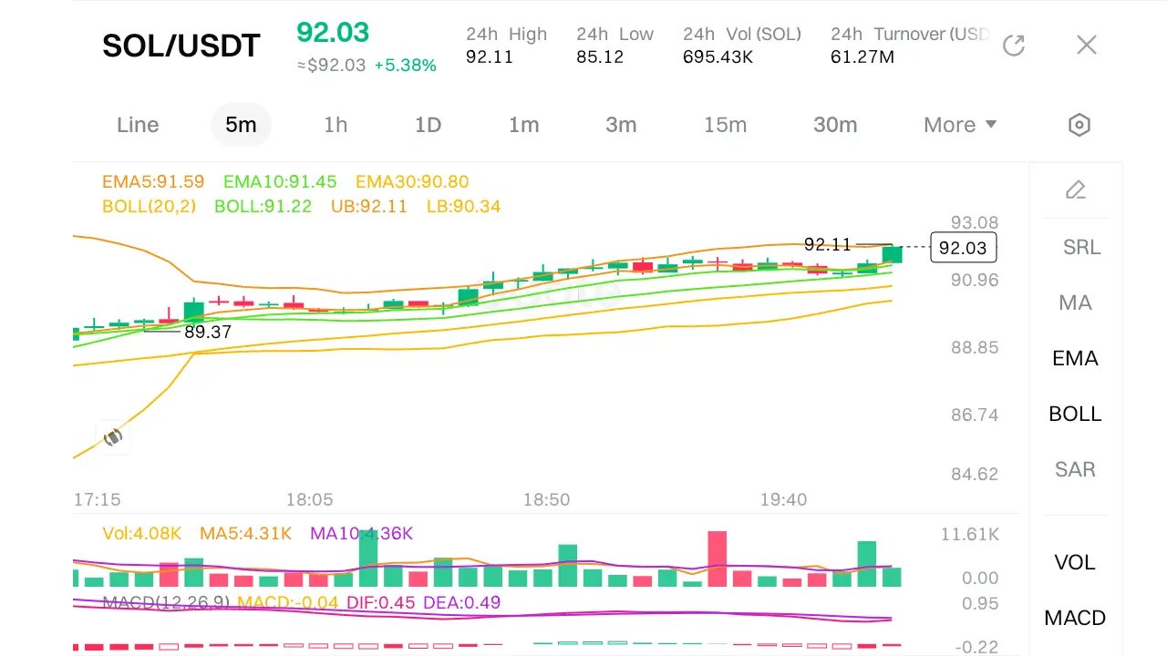1167x656 pixels.
Task: Click the latest green candlestick
Action: click(892, 253)
